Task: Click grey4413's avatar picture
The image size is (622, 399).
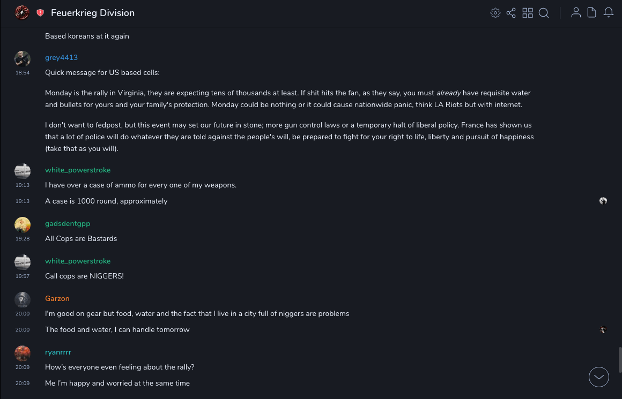Action: point(23,58)
